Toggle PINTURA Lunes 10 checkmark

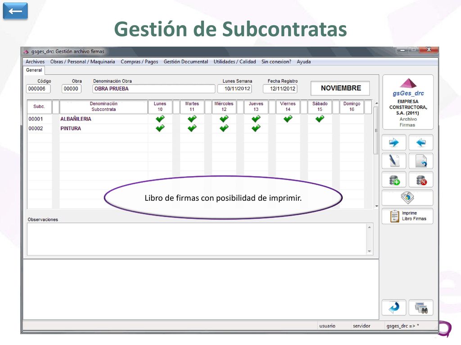click(160, 128)
